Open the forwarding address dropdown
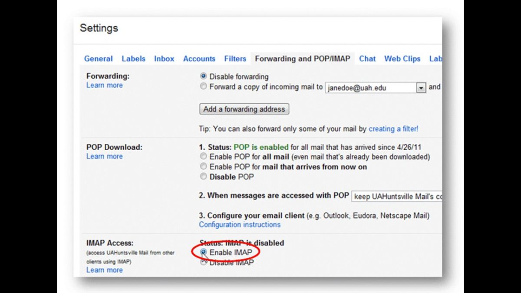Viewport: 521px width, 293px height. tap(420, 87)
